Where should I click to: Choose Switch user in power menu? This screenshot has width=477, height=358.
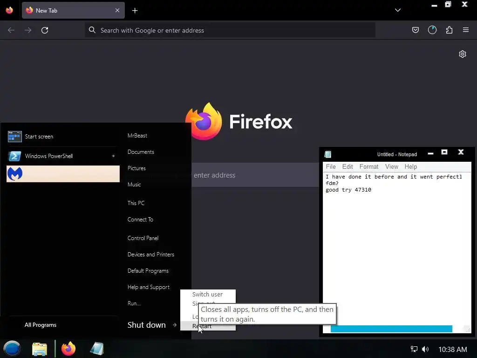207,295
